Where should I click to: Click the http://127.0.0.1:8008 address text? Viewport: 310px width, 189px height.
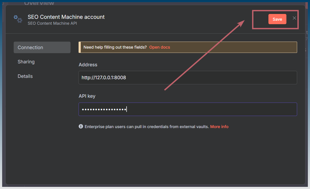coord(104,78)
